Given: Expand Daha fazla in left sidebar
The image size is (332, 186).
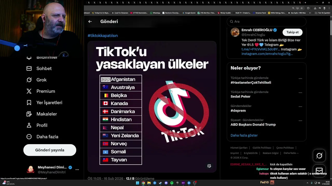Looking at the screenshot, I should point(42,137).
